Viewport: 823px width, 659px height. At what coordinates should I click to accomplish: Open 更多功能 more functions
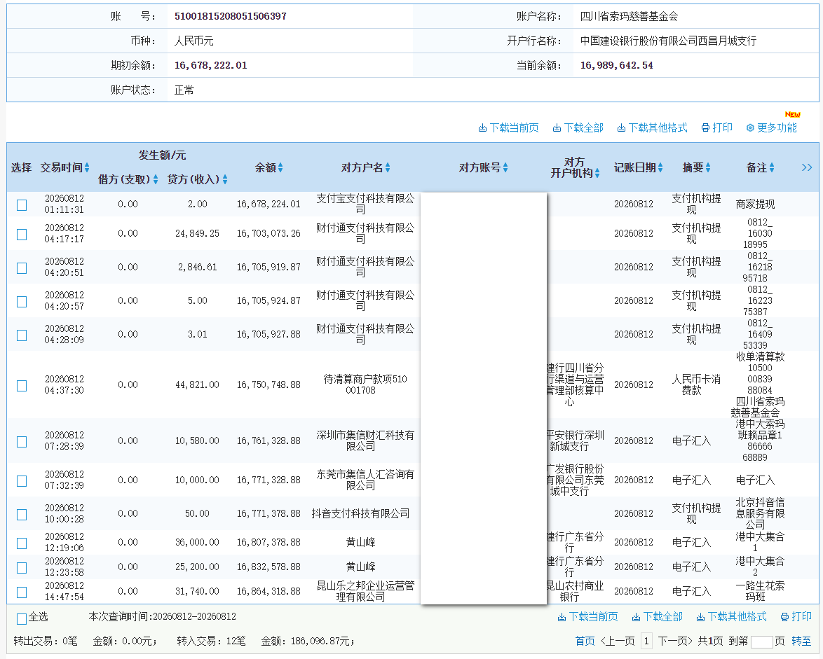(772, 128)
